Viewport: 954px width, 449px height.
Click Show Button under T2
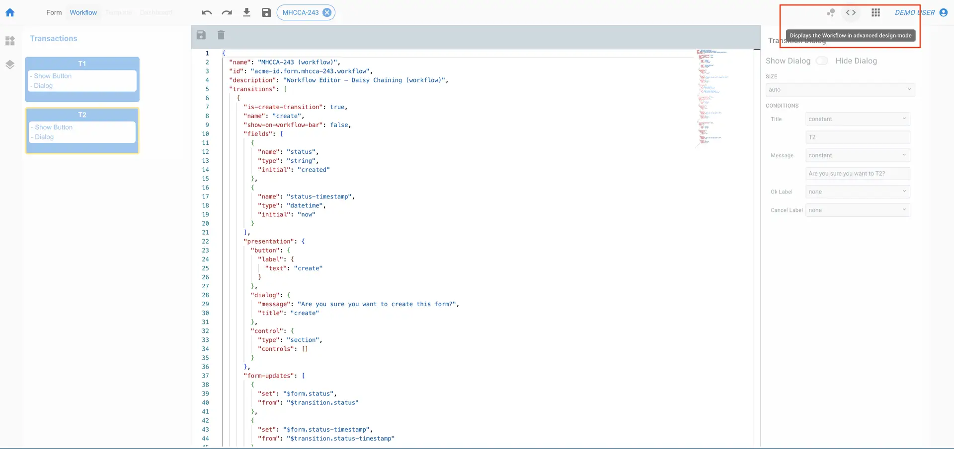coord(54,127)
